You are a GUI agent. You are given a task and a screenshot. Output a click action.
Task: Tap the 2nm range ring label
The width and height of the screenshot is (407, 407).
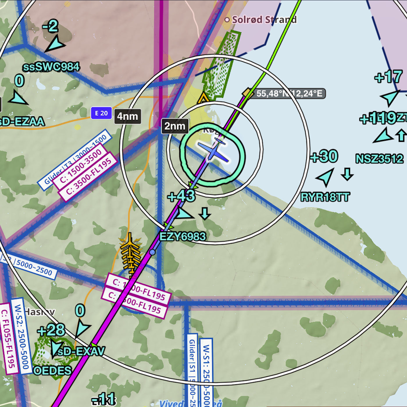click(x=175, y=126)
